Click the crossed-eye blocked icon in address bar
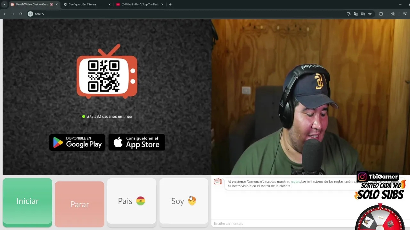Viewport: 410px width, 230px height. (x=363, y=14)
